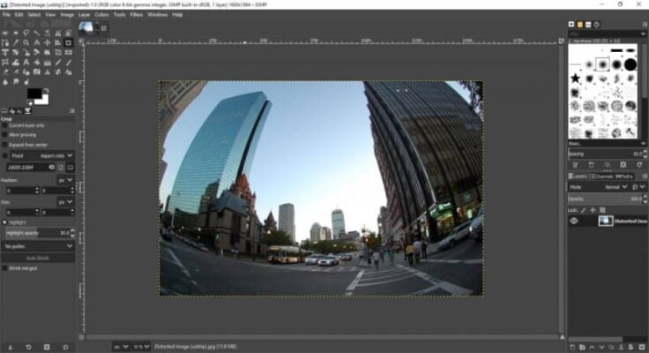The width and height of the screenshot is (649, 353).
Task: Open the status bar unit px dropdown
Action: 121,346
